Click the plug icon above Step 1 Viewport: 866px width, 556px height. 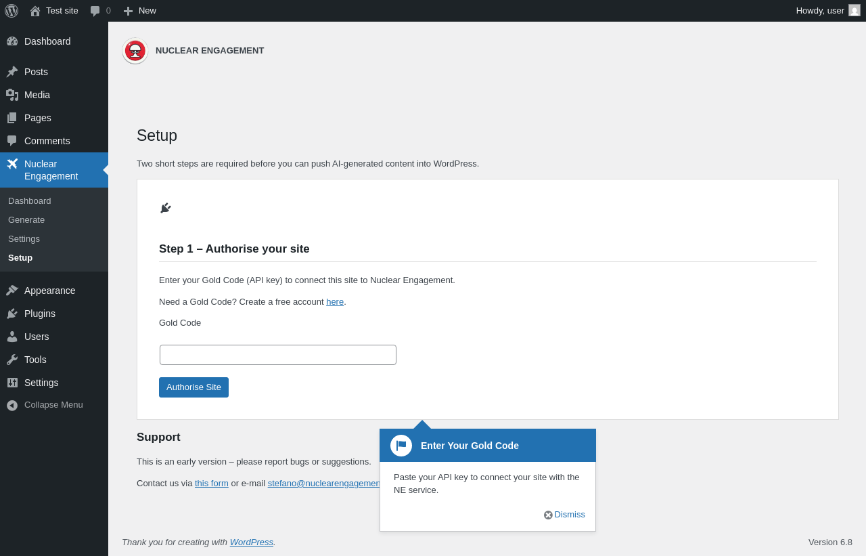click(166, 208)
